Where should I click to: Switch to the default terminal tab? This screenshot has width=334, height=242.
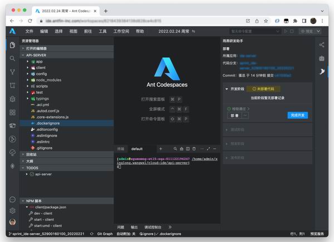(137, 149)
